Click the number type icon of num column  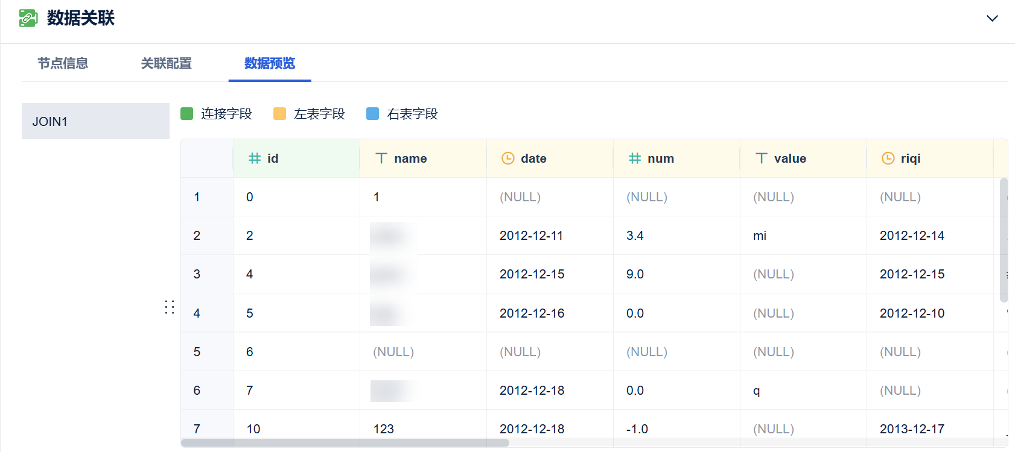(635, 158)
